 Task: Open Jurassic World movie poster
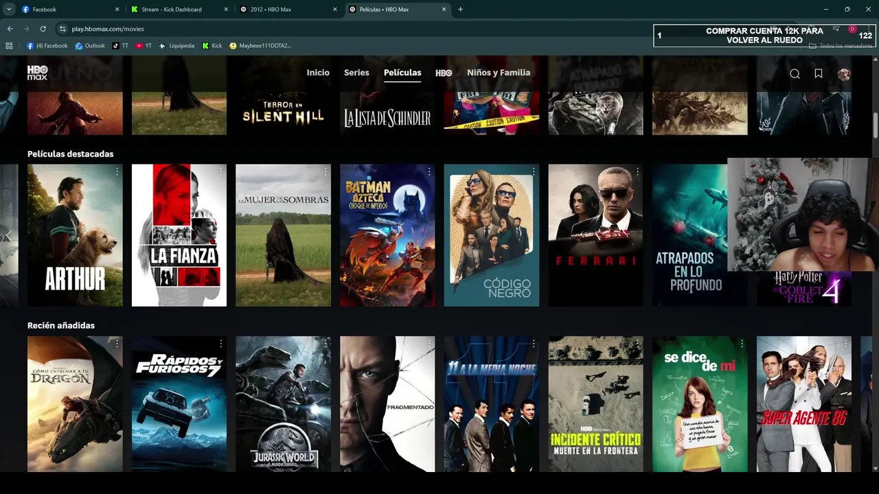coord(283,404)
